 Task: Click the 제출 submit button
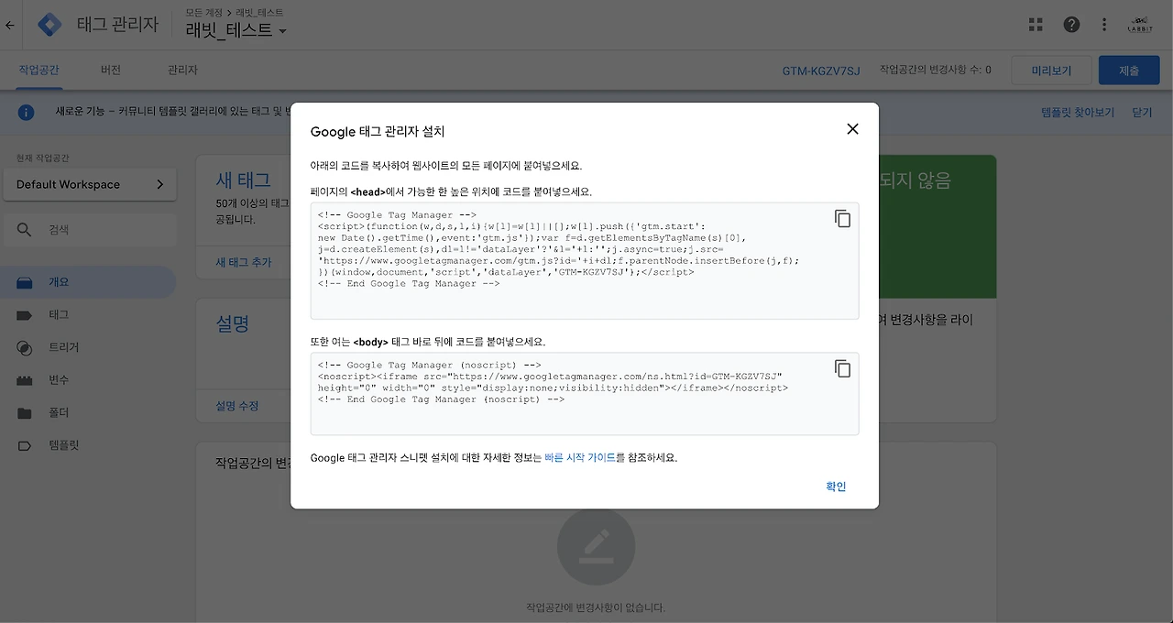click(1129, 71)
